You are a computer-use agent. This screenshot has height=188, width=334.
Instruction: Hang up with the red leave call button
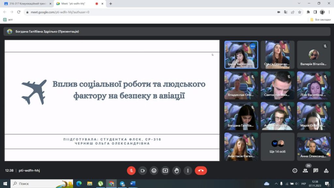[x=201, y=170]
